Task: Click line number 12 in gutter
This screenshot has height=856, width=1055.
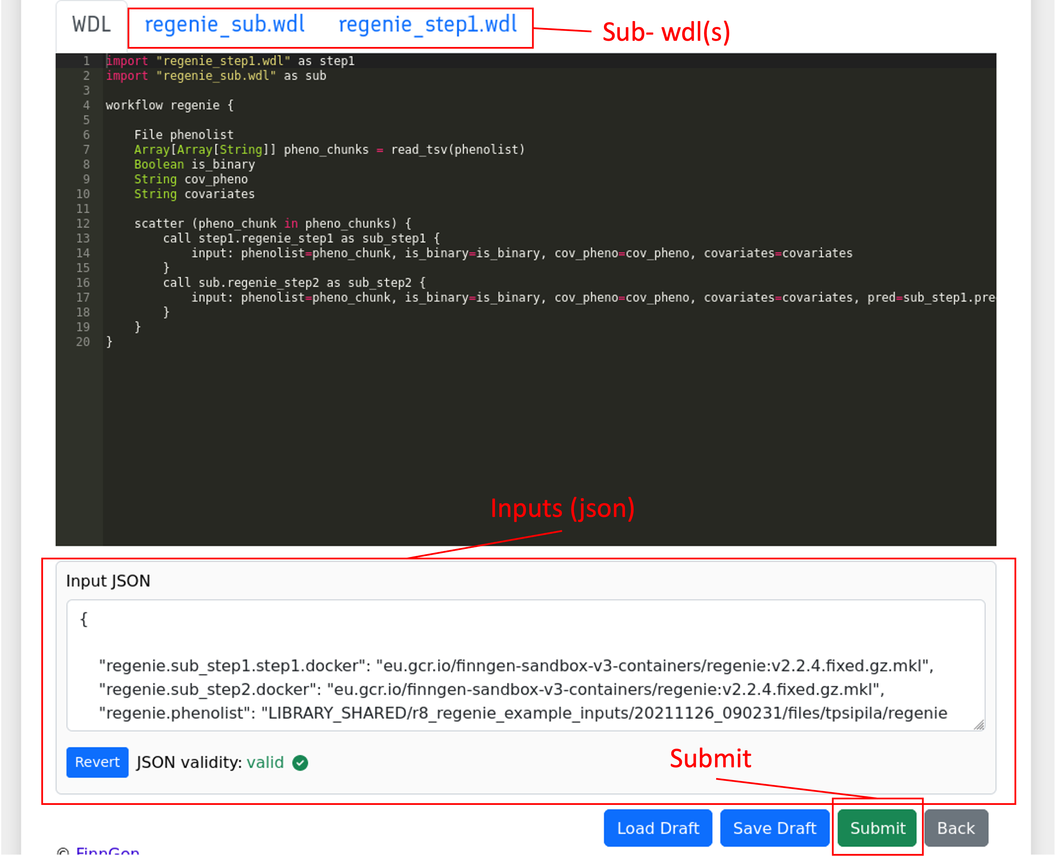Action: (x=83, y=223)
